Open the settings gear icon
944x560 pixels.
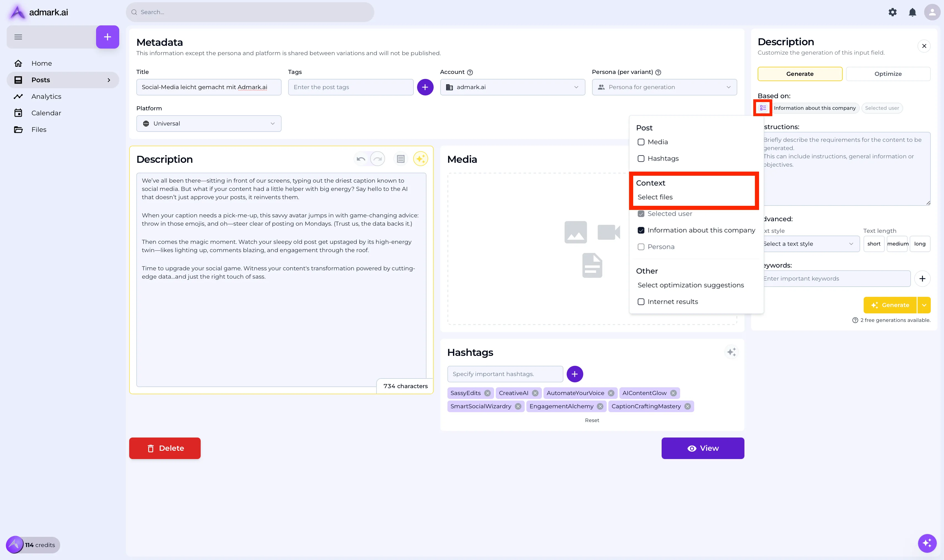coord(892,12)
